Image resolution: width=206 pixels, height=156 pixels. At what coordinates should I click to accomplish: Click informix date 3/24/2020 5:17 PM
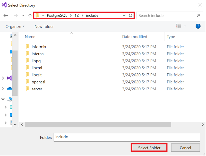[139, 47]
